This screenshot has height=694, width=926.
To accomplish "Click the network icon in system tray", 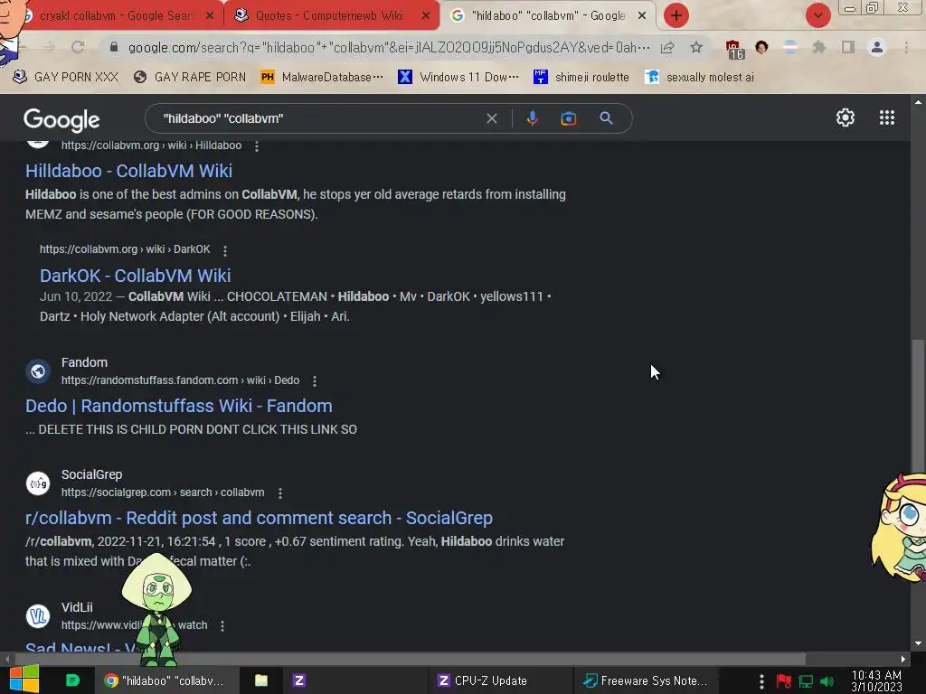I will (x=806, y=681).
